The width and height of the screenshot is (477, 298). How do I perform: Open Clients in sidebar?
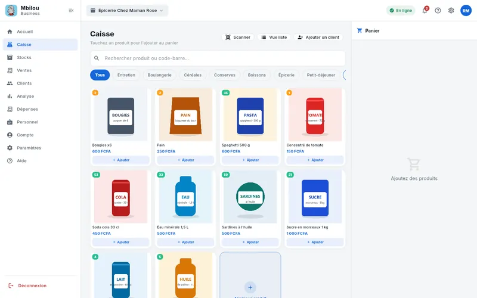pos(40,83)
